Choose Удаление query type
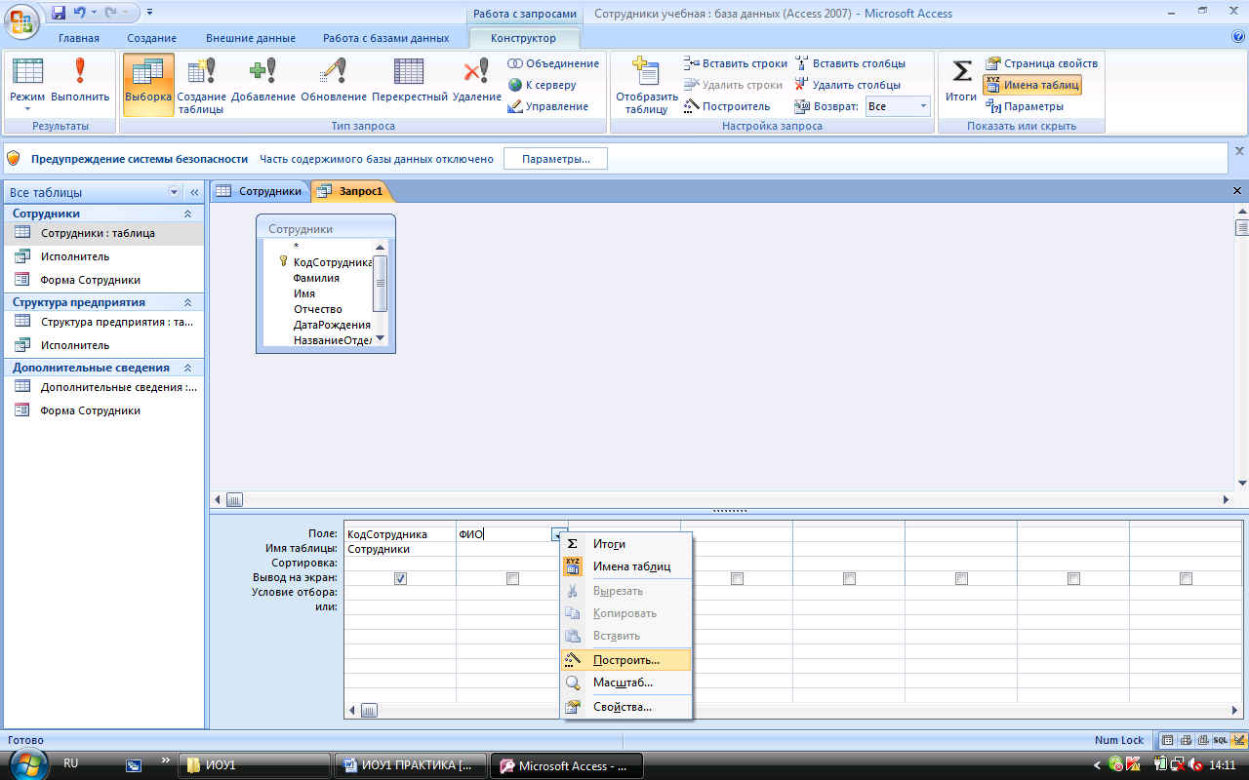Viewport: 1249px width, 780px height. coord(477,81)
